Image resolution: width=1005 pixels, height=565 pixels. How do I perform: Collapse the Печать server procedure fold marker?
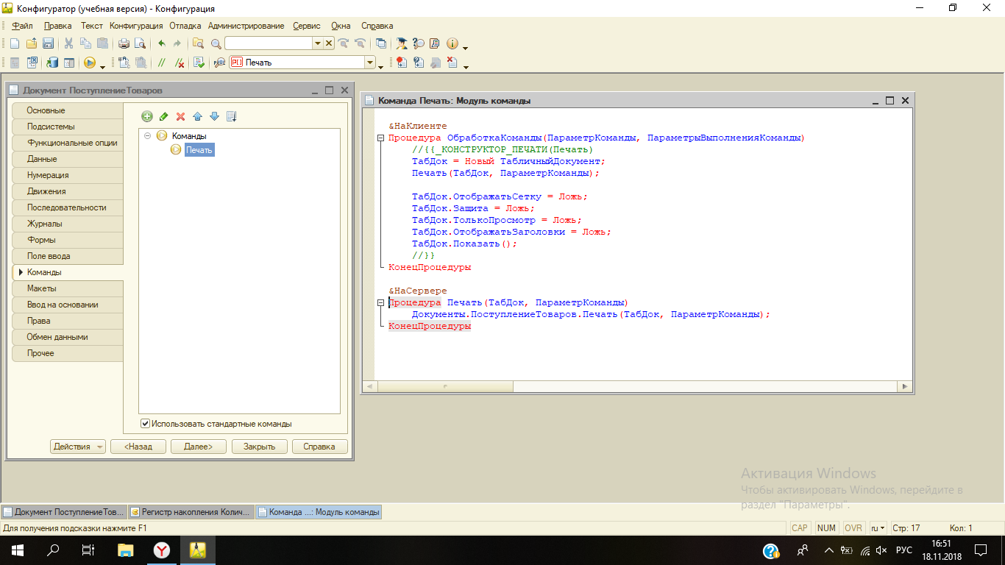(x=380, y=303)
